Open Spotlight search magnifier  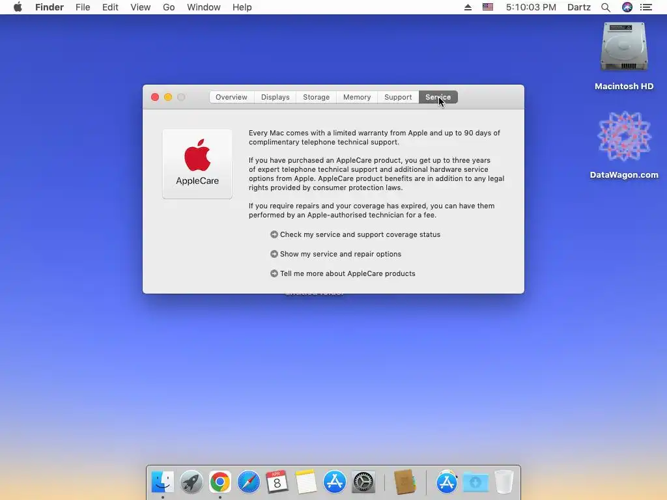point(606,7)
